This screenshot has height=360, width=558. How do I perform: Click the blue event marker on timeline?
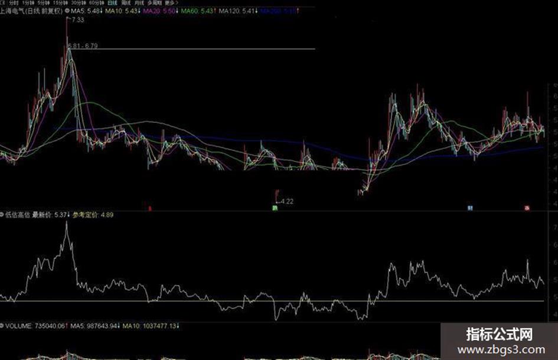point(470,208)
